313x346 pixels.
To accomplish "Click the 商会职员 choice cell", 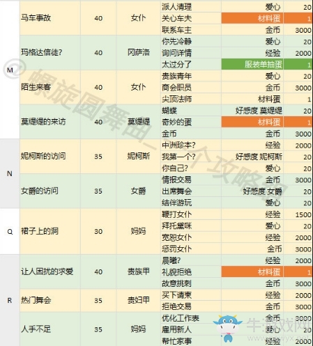I will tap(191, 88).
